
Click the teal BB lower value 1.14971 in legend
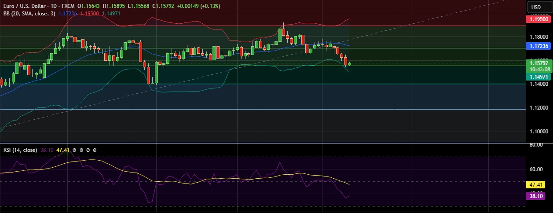click(111, 14)
